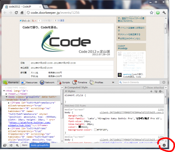Expand the Computed Style section
175x152 pixels.
point(66,87)
